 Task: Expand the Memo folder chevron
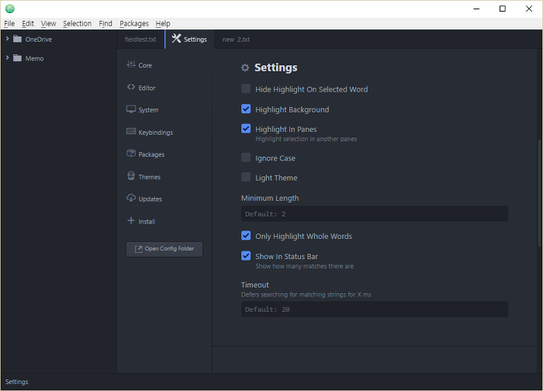coord(7,58)
